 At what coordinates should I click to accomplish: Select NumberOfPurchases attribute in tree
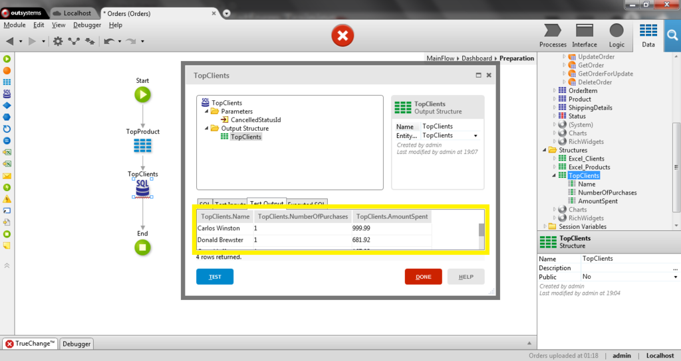(607, 192)
